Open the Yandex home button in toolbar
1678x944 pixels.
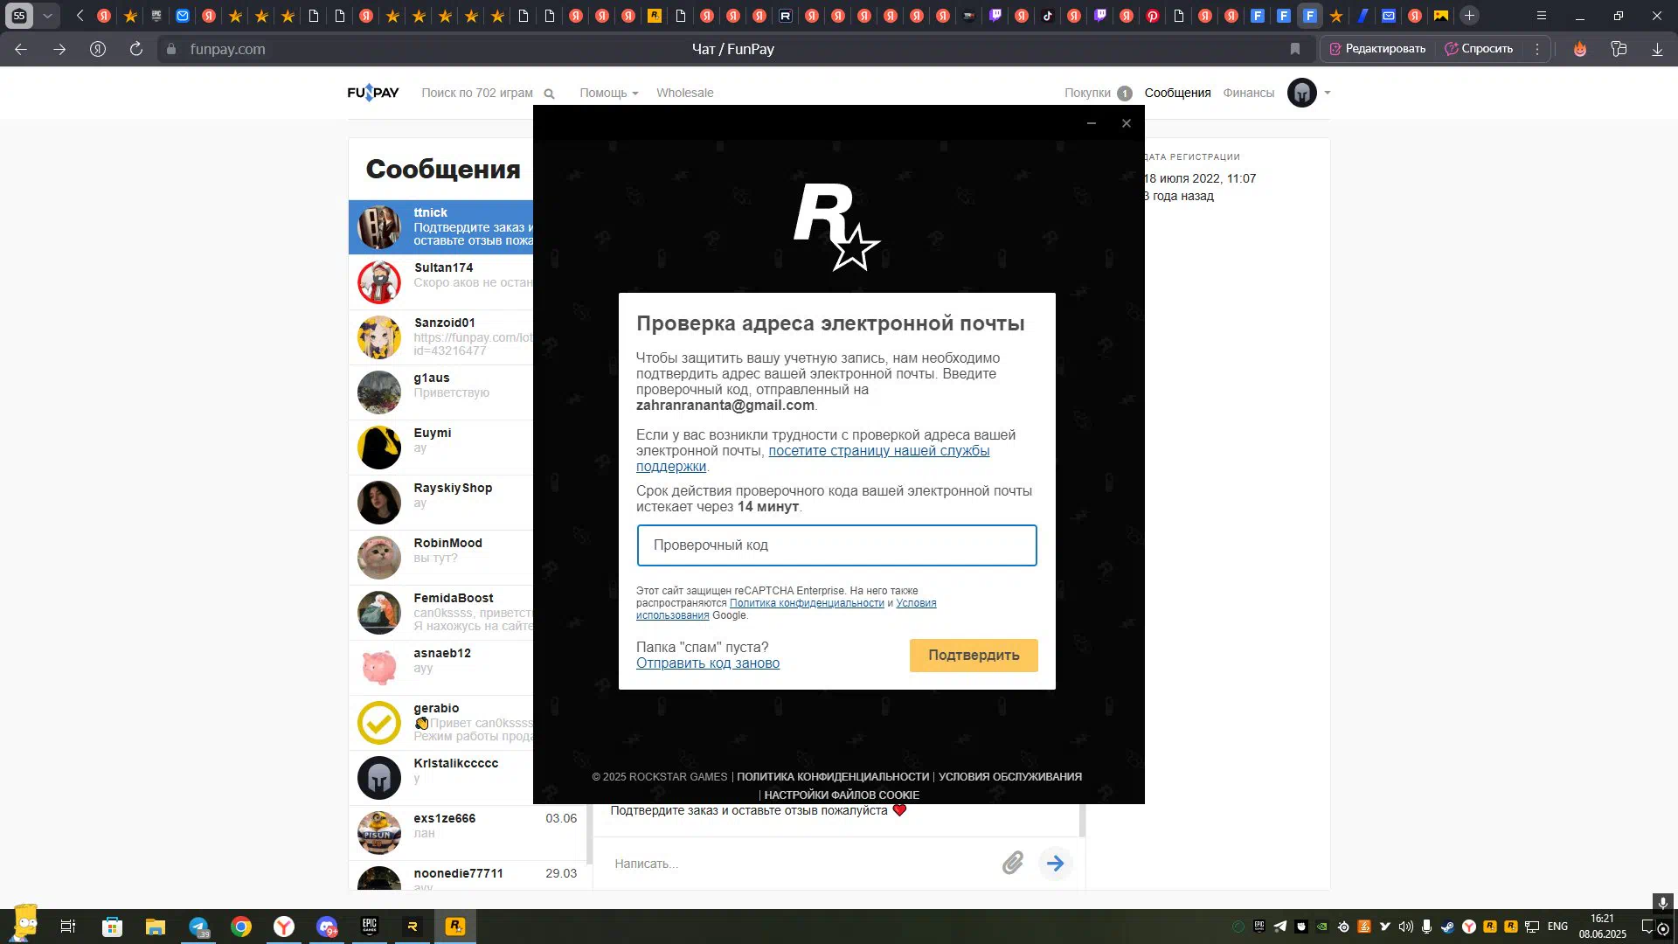click(98, 49)
